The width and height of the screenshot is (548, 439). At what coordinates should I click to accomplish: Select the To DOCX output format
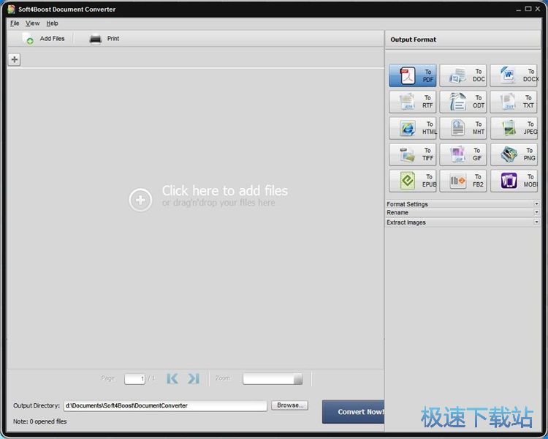click(x=514, y=75)
